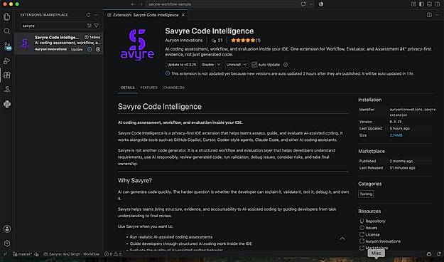This screenshot has height=262, width=444.
Task: Open the errors and warnings status counter
Action: pyautogui.click(x=113, y=254)
